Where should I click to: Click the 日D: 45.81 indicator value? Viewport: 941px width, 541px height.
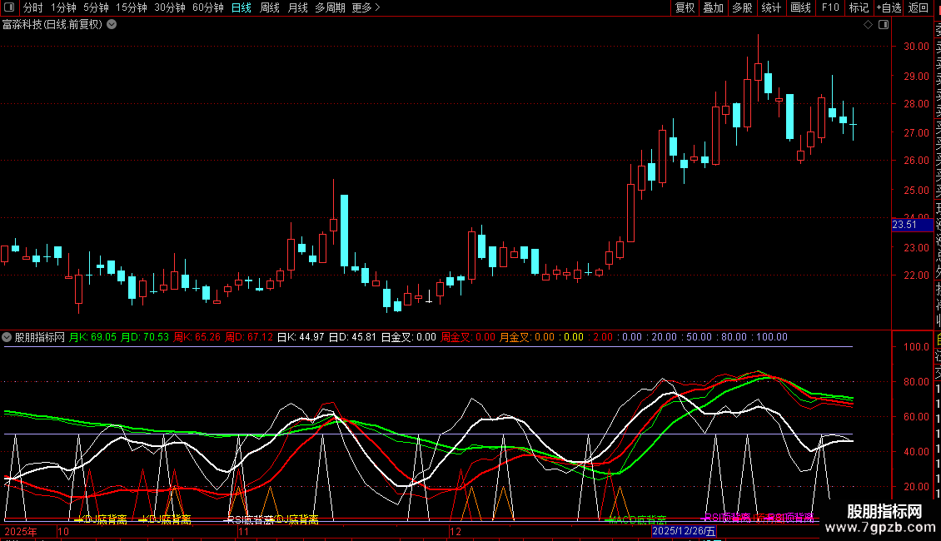click(x=353, y=337)
